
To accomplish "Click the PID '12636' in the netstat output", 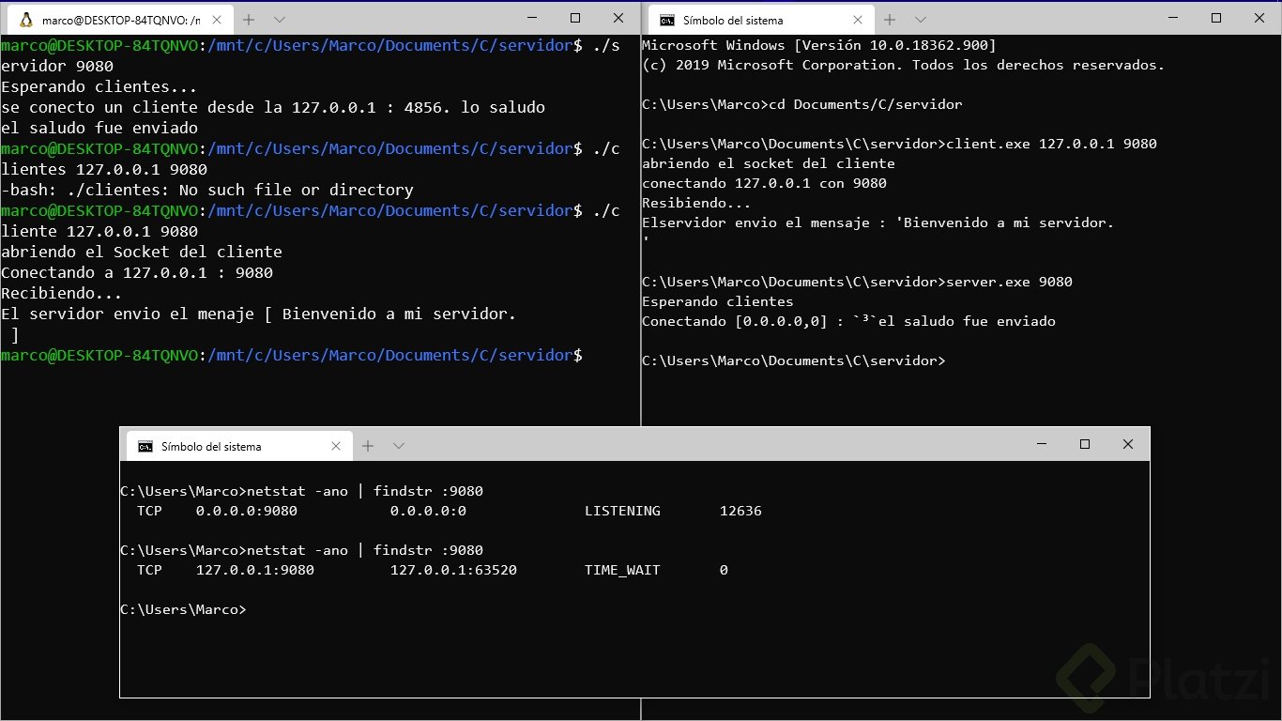I will (x=740, y=511).
